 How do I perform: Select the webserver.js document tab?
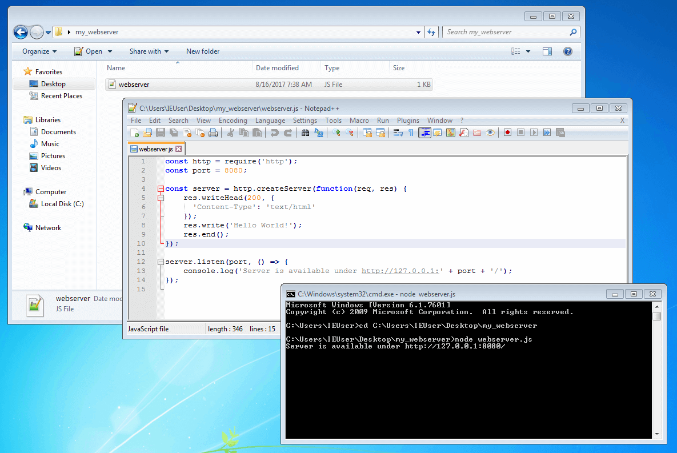coord(155,149)
